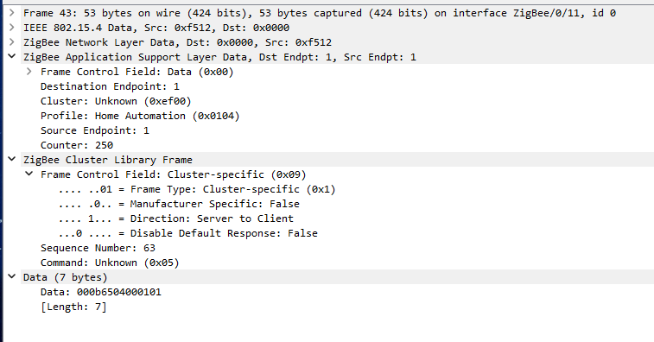Select the Cluster: Unknown (0xef00) line

pyautogui.click(x=116, y=101)
